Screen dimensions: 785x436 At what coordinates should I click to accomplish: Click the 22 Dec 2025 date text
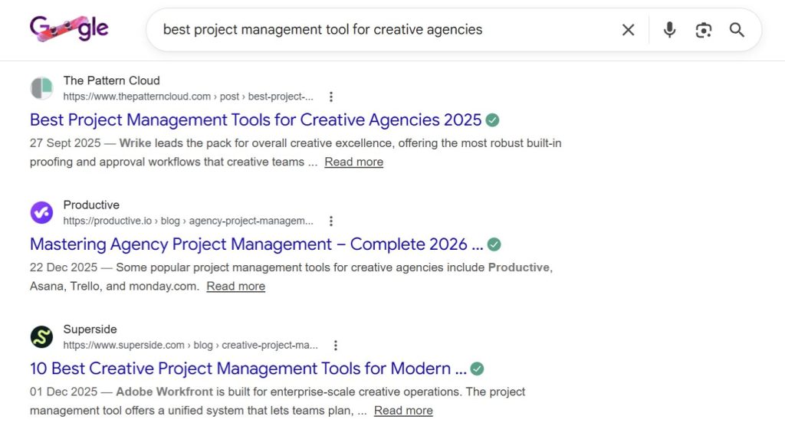(x=64, y=267)
